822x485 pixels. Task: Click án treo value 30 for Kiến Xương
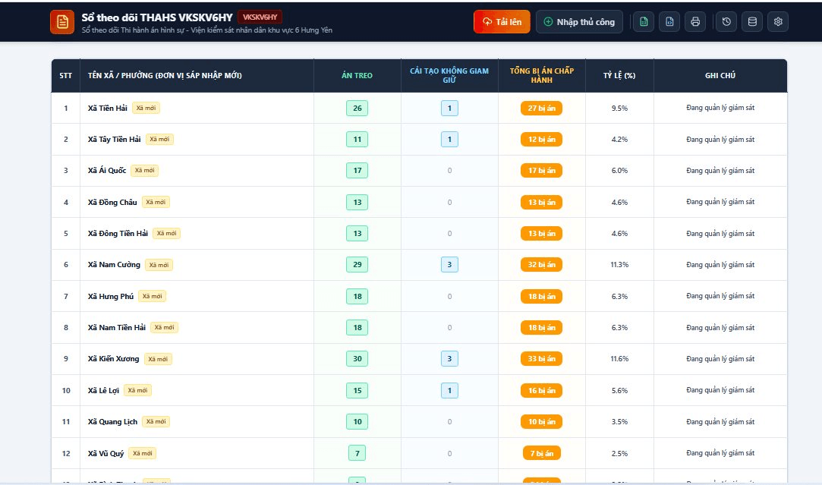click(357, 359)
